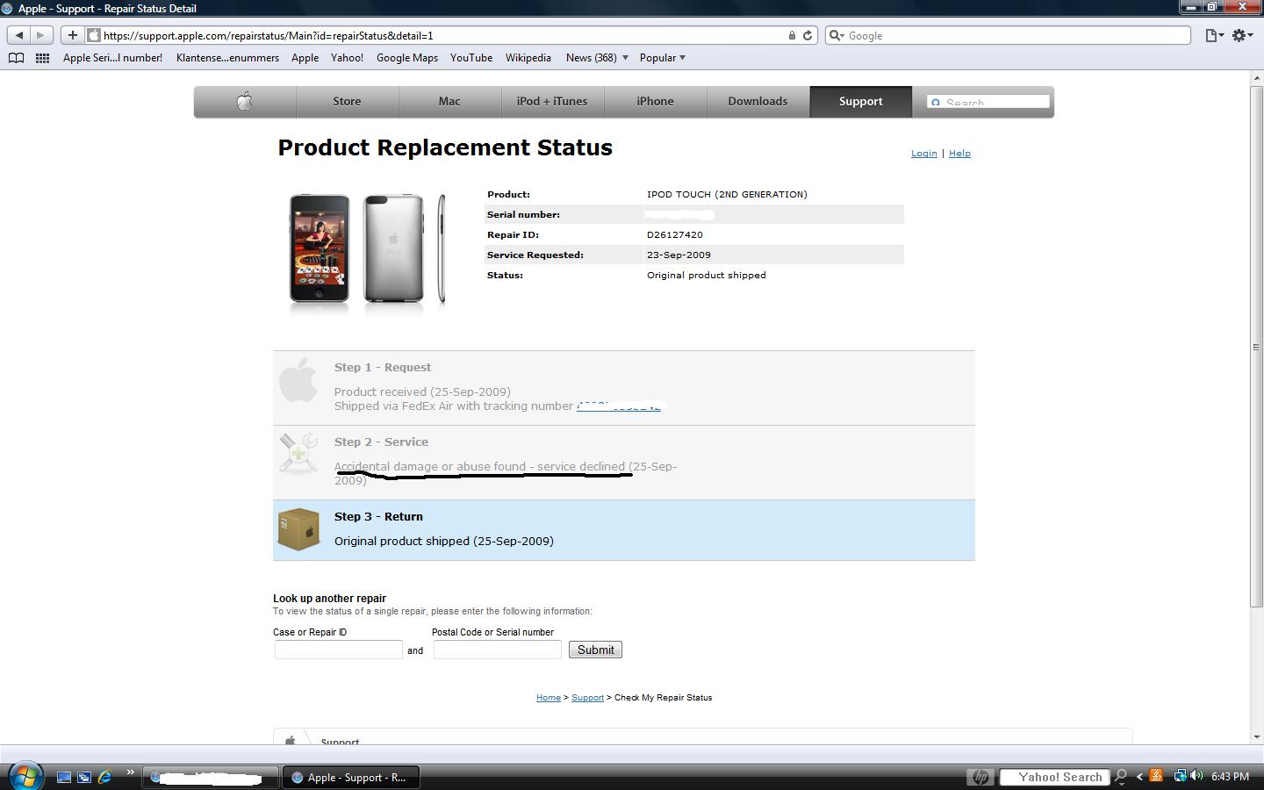
Task: Click the Support breadcrumb link
Action: 587,698
